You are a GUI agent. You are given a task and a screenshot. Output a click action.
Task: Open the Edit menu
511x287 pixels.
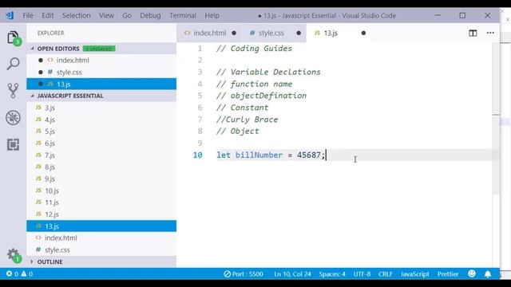48,16
